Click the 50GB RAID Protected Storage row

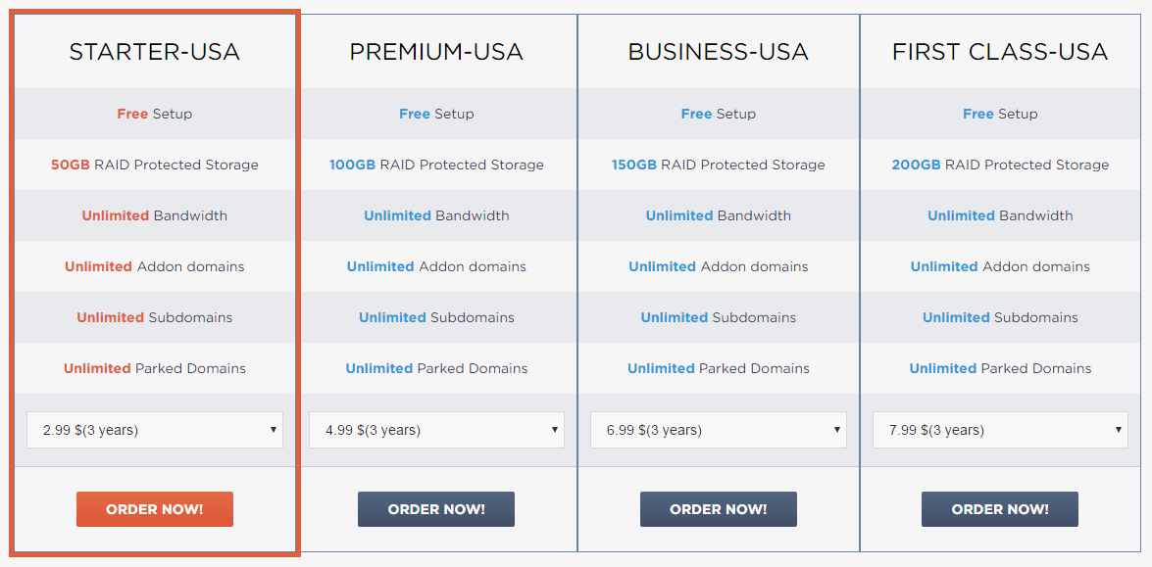[154, 165]
